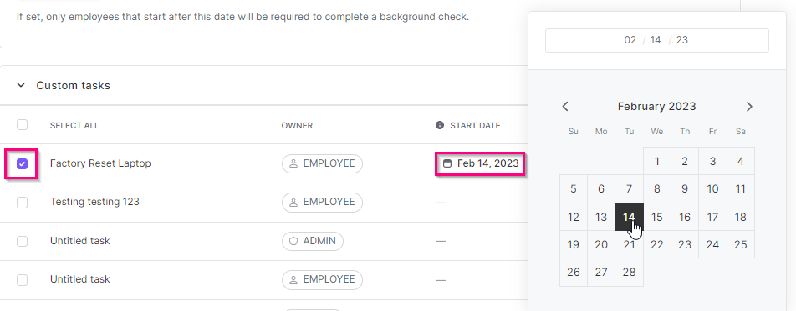
Task: Click the Start Date info icon
Action: (x=440, y=125)
